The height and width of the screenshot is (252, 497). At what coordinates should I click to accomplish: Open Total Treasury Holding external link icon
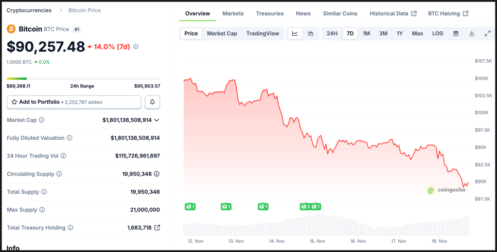tap(157, 227)
